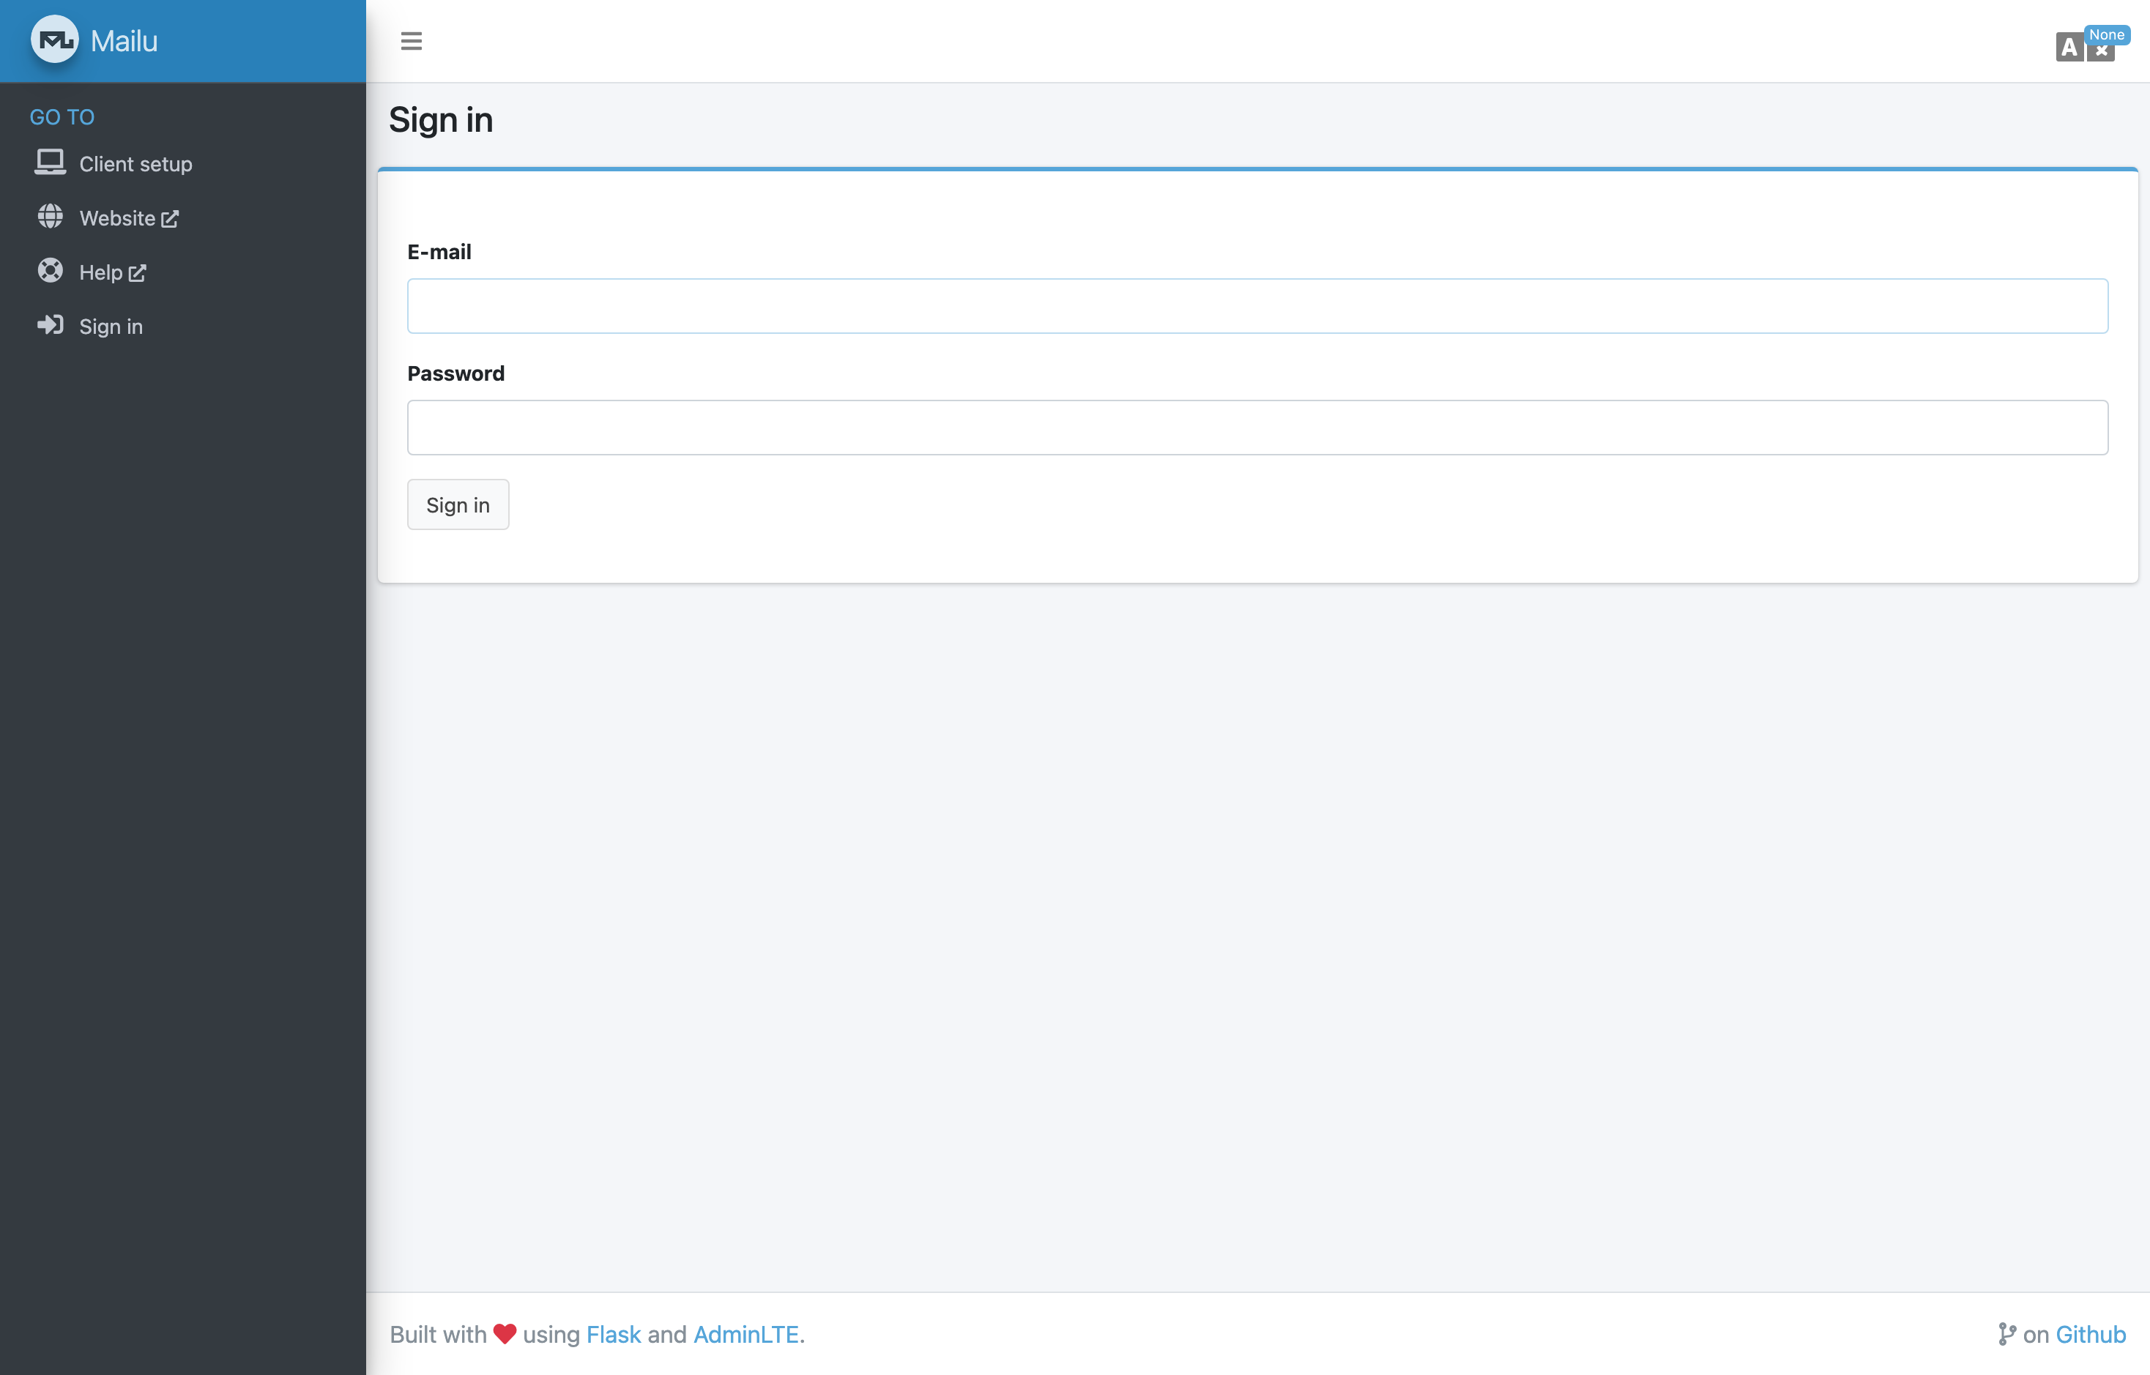
Task: Click the "Sign in" page heading
Action: pos(440,119)
